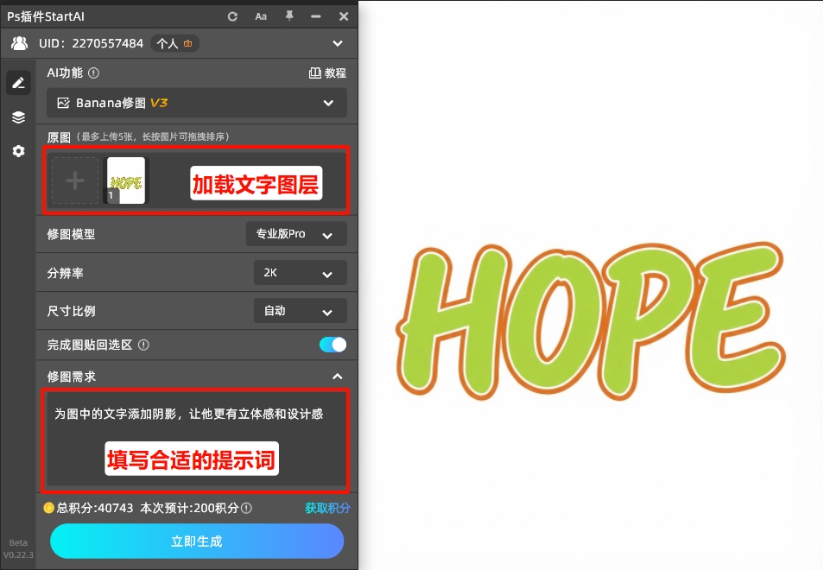Click the 立即生成 generate button
Screen dimensions: 823x570
196,541
